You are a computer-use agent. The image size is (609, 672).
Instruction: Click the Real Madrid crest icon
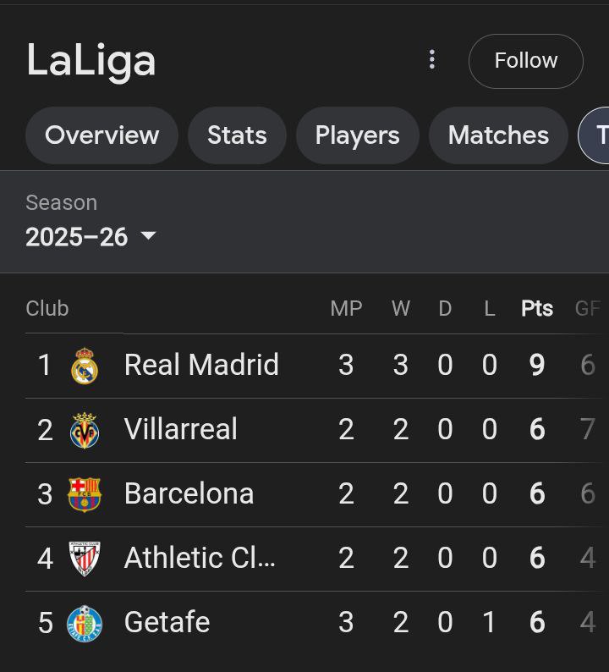point(85,366)
